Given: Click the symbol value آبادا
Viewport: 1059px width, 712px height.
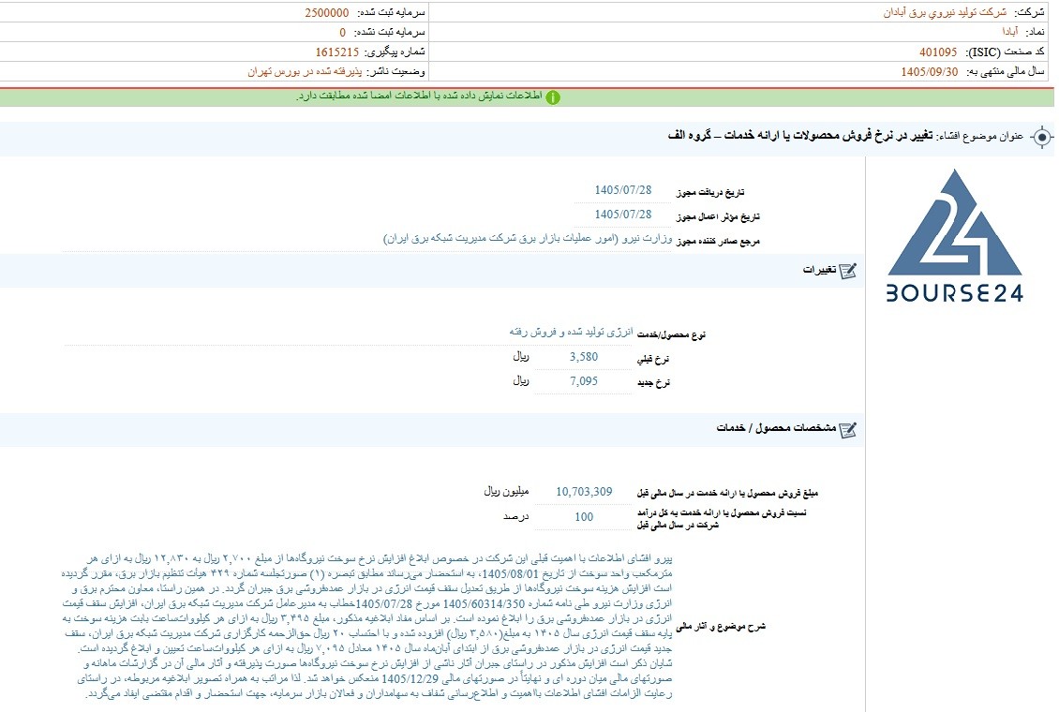Looking at the screenshot, I should coord(1009,32).
